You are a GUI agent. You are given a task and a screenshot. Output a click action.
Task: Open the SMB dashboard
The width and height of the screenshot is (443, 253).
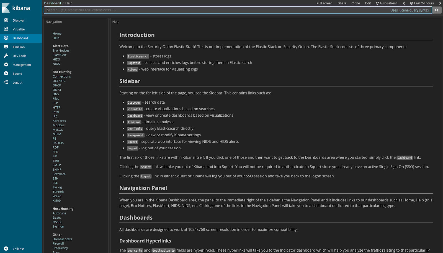[x=56, y=161]
